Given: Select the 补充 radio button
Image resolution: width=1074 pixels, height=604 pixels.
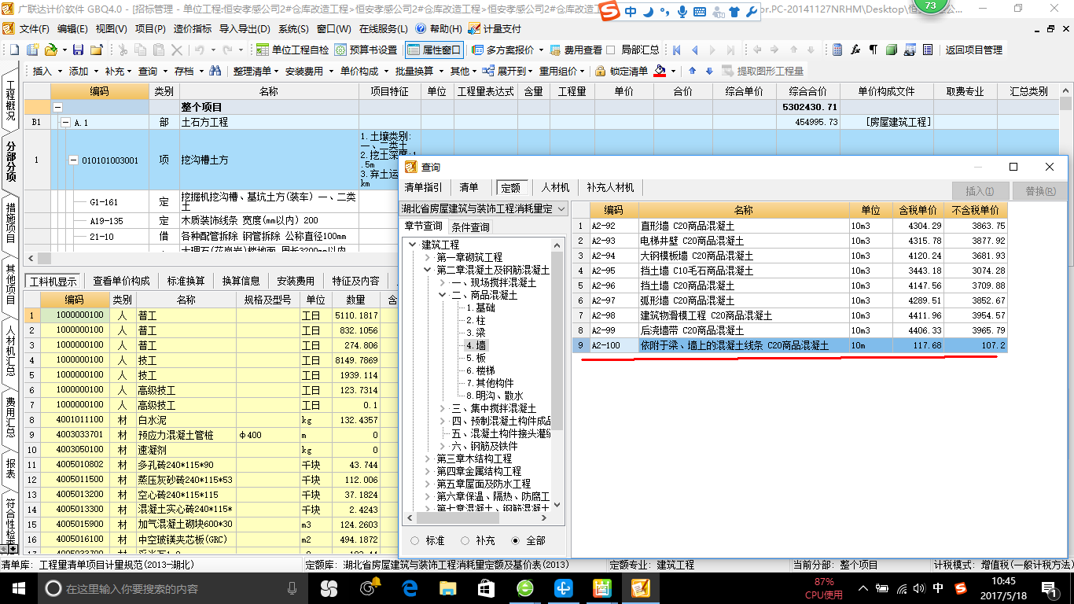Looking at the screenshot, I should pos(465,541).
